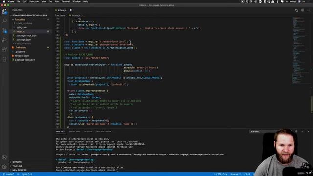Click the device icon below Extensions
Screen dimensions: 313x176
(4, 59)
